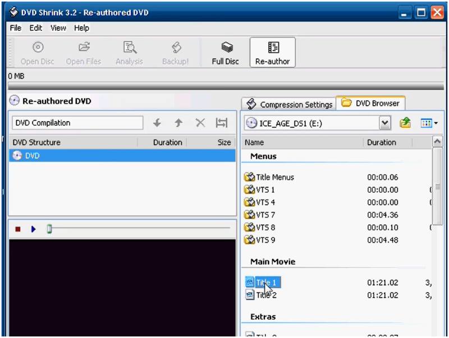Select the DVD row in DVD Structure
The image size is (449, 338).
click(122, 156)
